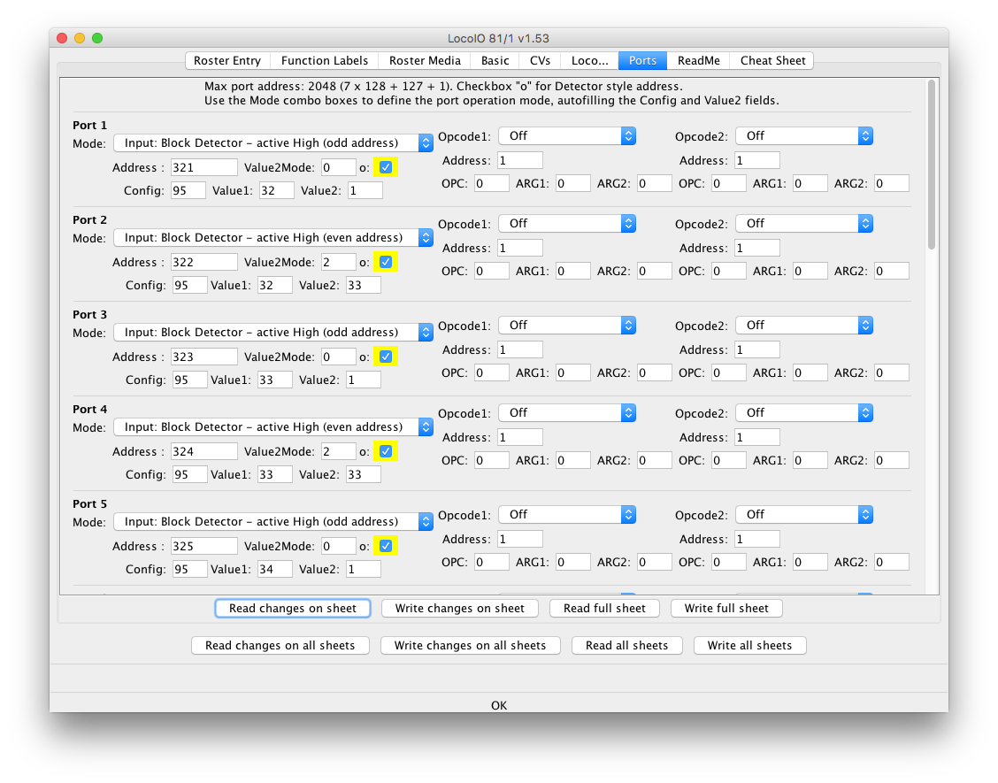Toggle Port 3 'o' checkbox
Screen dimensions: 998x783
[385, 357]
